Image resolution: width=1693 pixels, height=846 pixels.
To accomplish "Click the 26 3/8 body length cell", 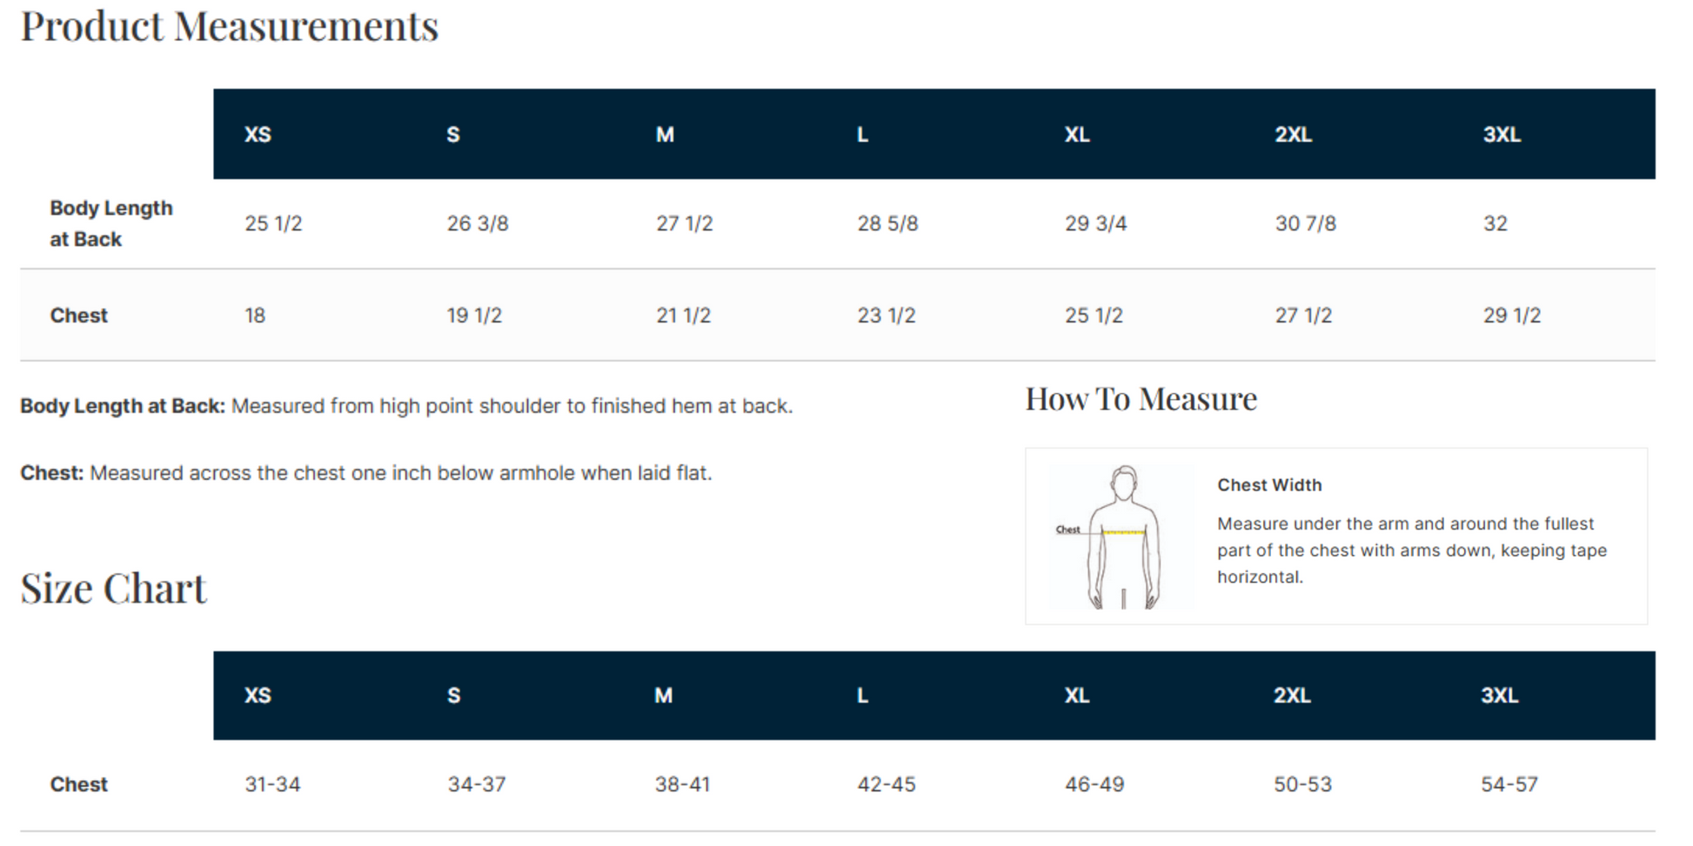I will tap(478, 223).
